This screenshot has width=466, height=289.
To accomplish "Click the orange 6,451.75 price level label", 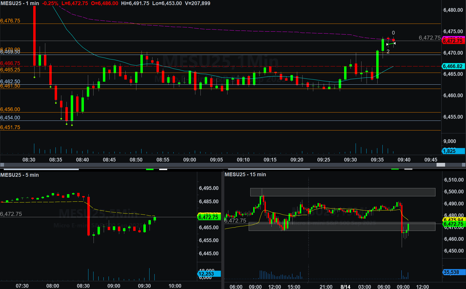I will tap(10, 127).
